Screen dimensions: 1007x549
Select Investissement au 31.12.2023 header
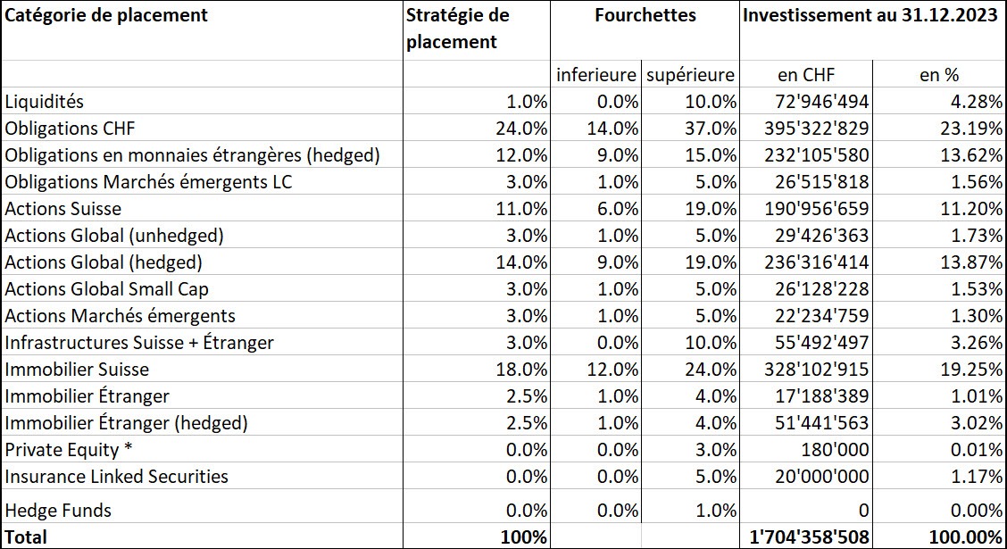(x=873, y=30)
